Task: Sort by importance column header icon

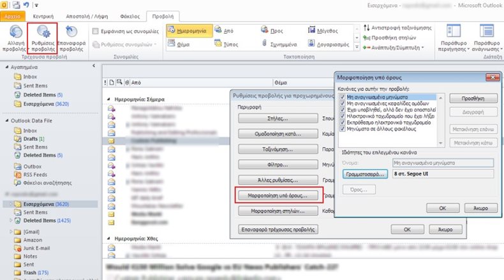Action: click(x=105, y=83)
